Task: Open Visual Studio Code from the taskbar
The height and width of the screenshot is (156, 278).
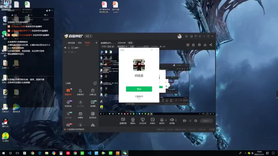Action: tap(89, 153)
